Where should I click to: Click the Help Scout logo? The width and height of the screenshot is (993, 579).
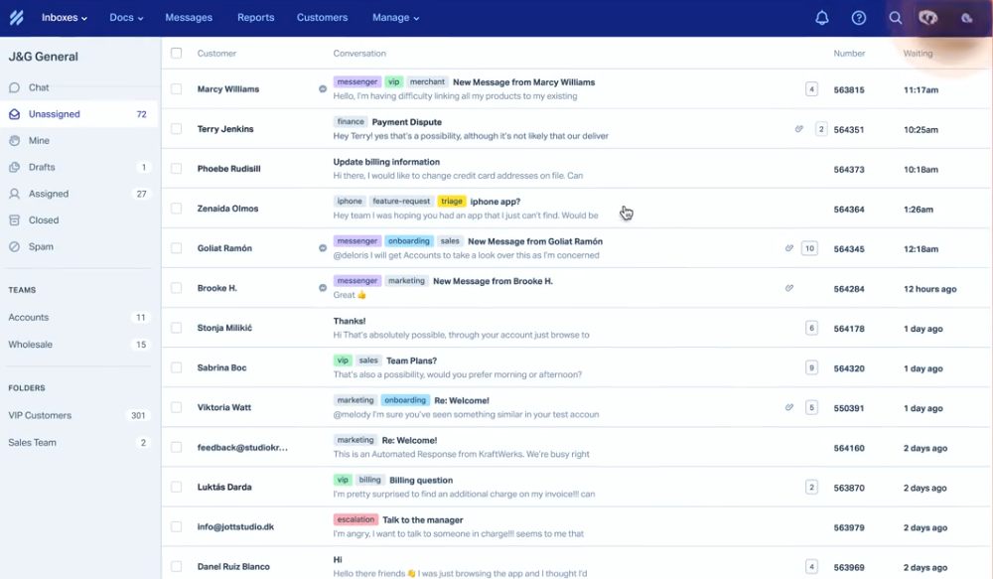[x=16, y=18]
